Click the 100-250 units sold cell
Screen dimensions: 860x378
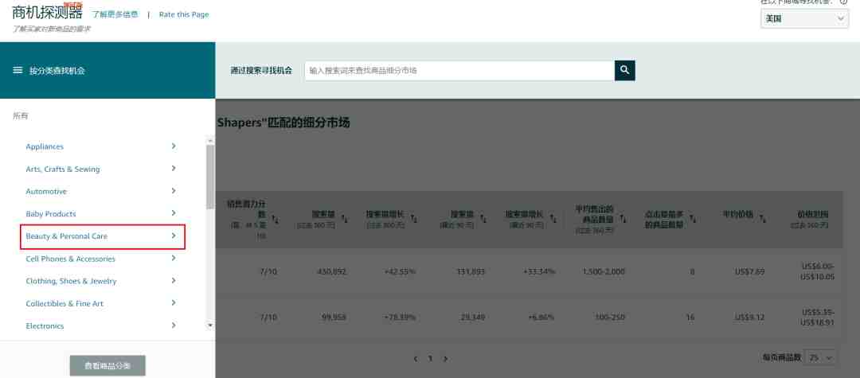609,317
